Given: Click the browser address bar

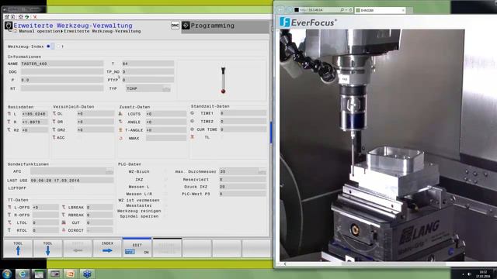Looking at the screenshot, I should [x=323, y=10].
